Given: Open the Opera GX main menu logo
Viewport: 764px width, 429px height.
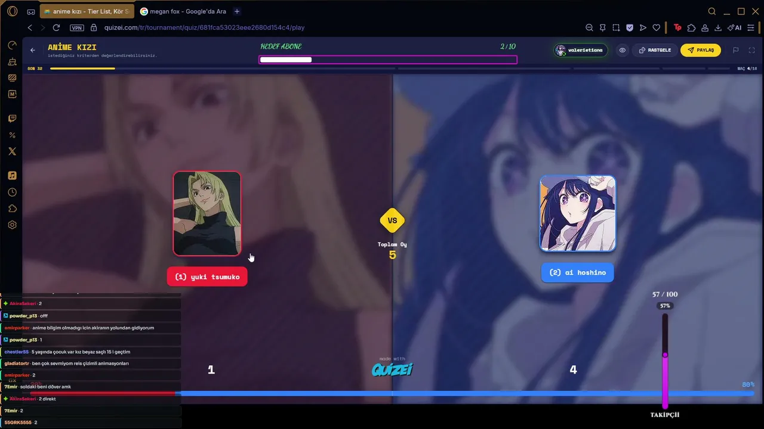Looking at the screenshot, I should tap(12, 11).
